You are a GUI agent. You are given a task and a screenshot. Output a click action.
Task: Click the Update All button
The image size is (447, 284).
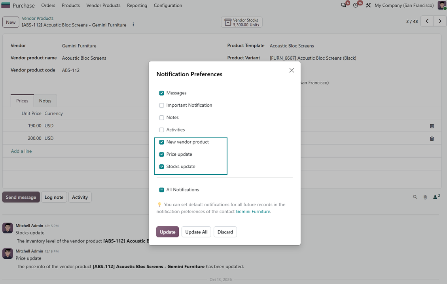(197, 232)
